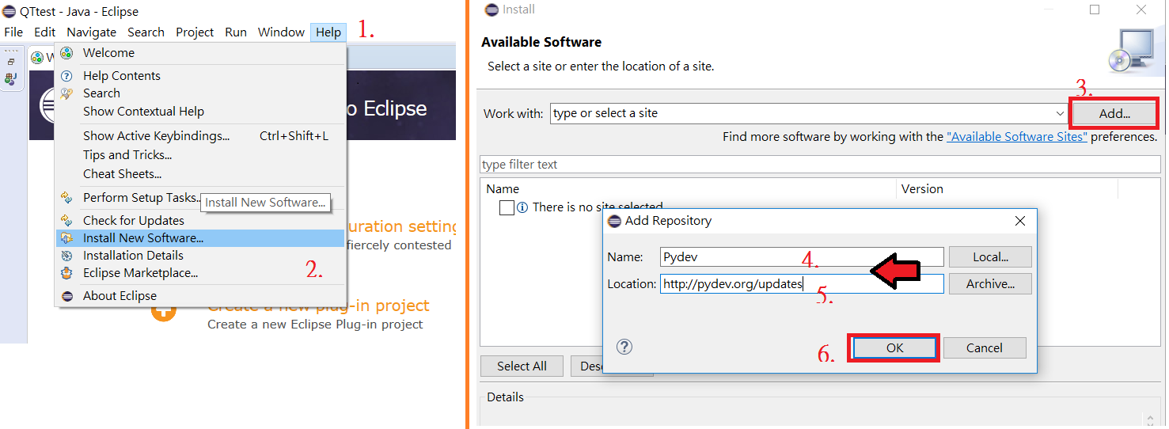Image resolution: width=1169 pixels, height=429 pixels.
Task: Click the About Eclipse icon
Action: 67,296
